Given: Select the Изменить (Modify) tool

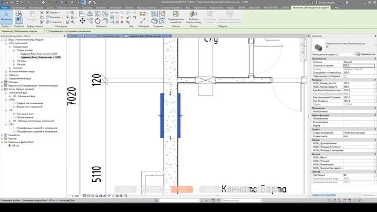Looking at the screenshot, I should tap(6, 17).
